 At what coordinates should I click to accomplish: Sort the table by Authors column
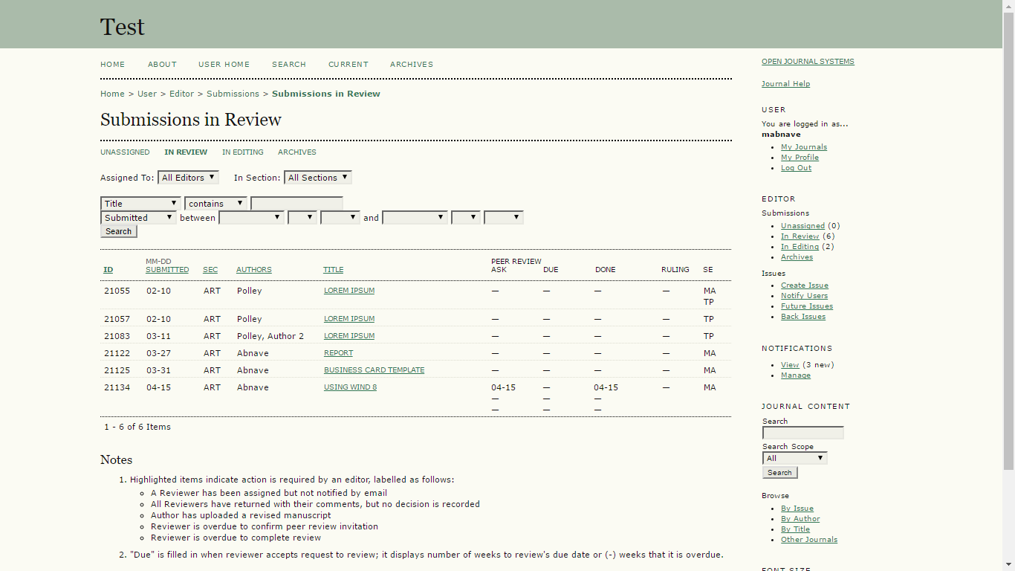254,270
